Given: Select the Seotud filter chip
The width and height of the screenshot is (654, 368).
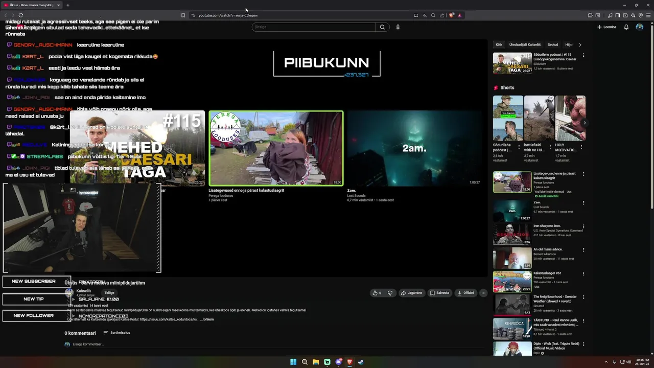Looking at the screenshot, I should pyautogui.click(x=553, y=45).
